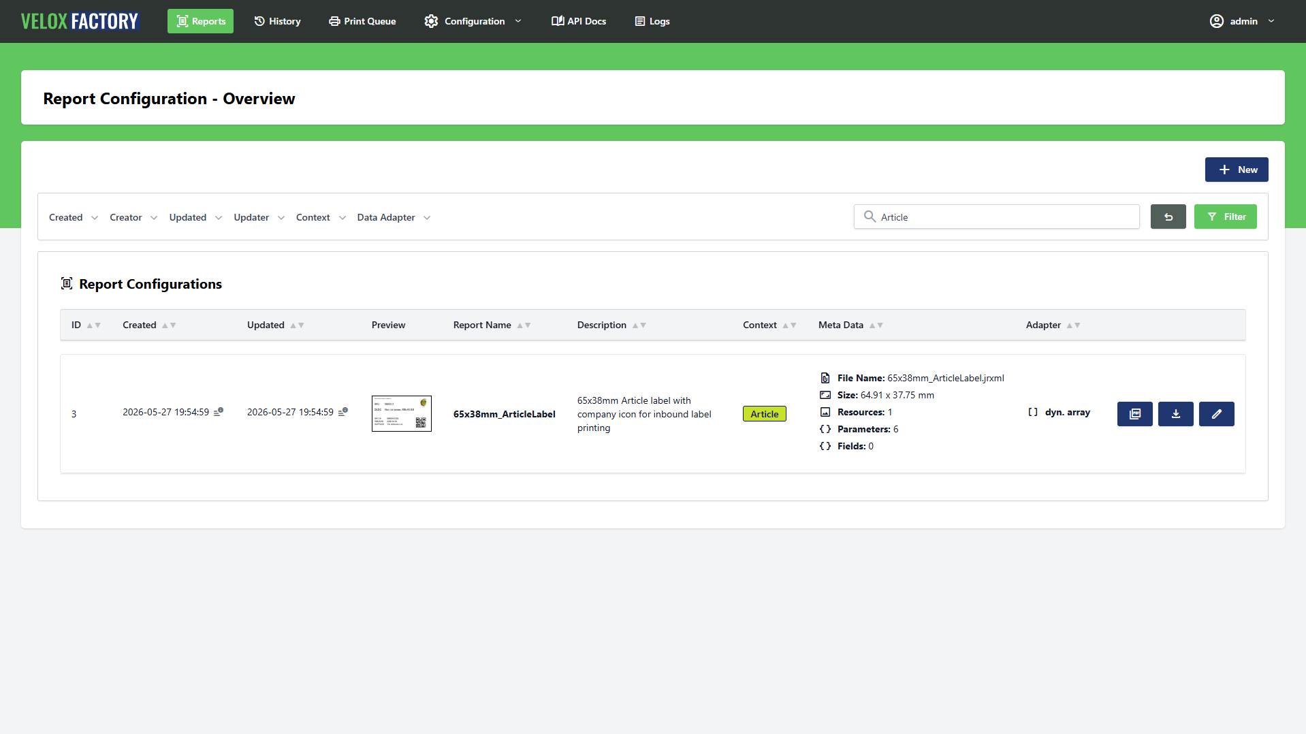Show updater info icon beside updated date

343,412
